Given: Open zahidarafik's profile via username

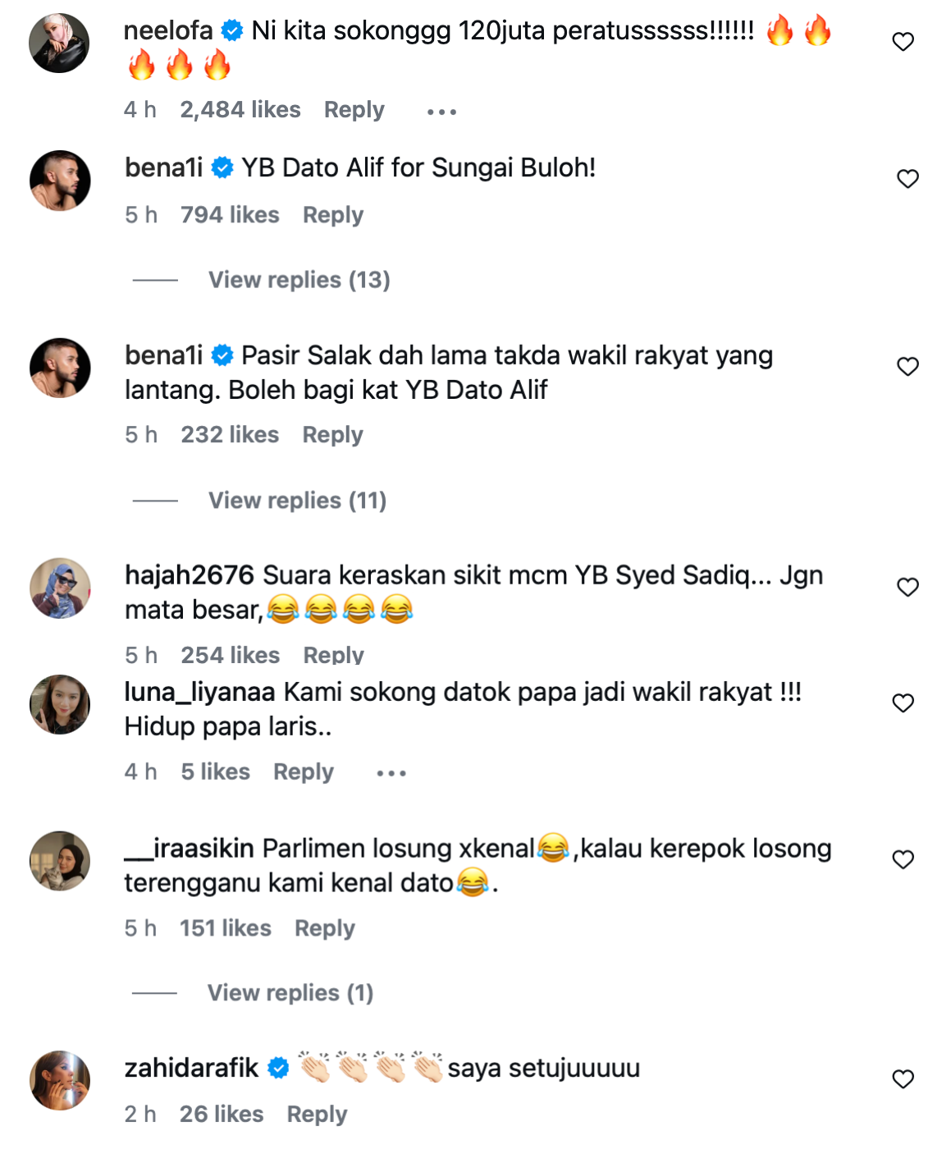Looking at the screenshot, I should 191,1069.
